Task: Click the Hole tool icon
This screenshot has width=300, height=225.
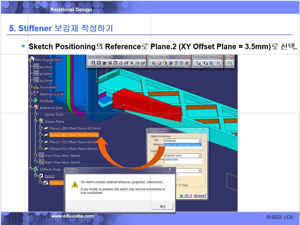Action: click(115, 63)
